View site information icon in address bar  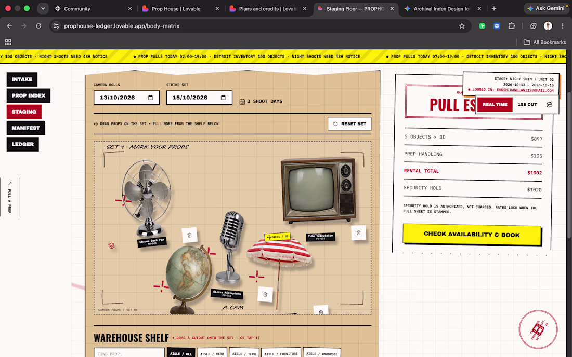[x=56, y=26]
